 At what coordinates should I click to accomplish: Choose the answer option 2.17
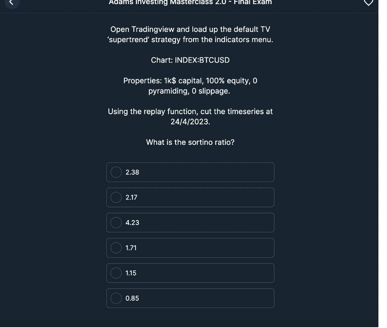(x=190, y=198)
